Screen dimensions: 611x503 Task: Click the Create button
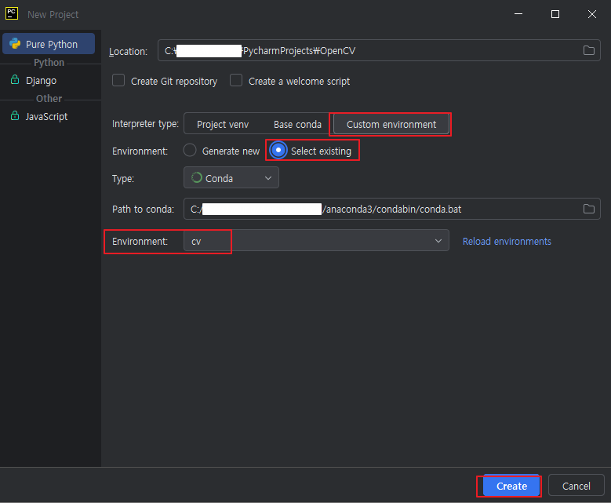coord(511,486)
